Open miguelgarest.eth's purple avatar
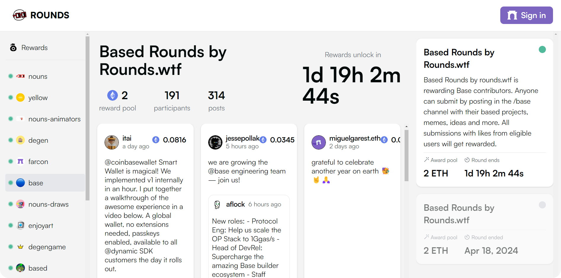Viewport: 561px width, 278px height. coord(319,142)
